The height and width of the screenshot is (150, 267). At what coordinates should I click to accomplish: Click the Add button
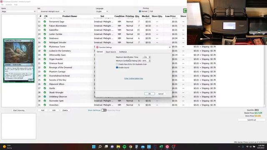[43, 110]
